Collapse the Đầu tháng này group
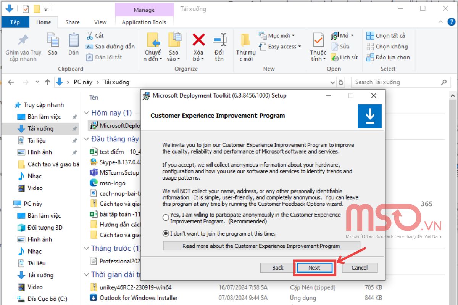This screenshot has height=305, width=458. point(86,139)
